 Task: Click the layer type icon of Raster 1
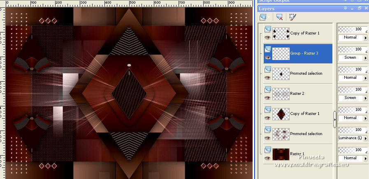click(267, 150)
